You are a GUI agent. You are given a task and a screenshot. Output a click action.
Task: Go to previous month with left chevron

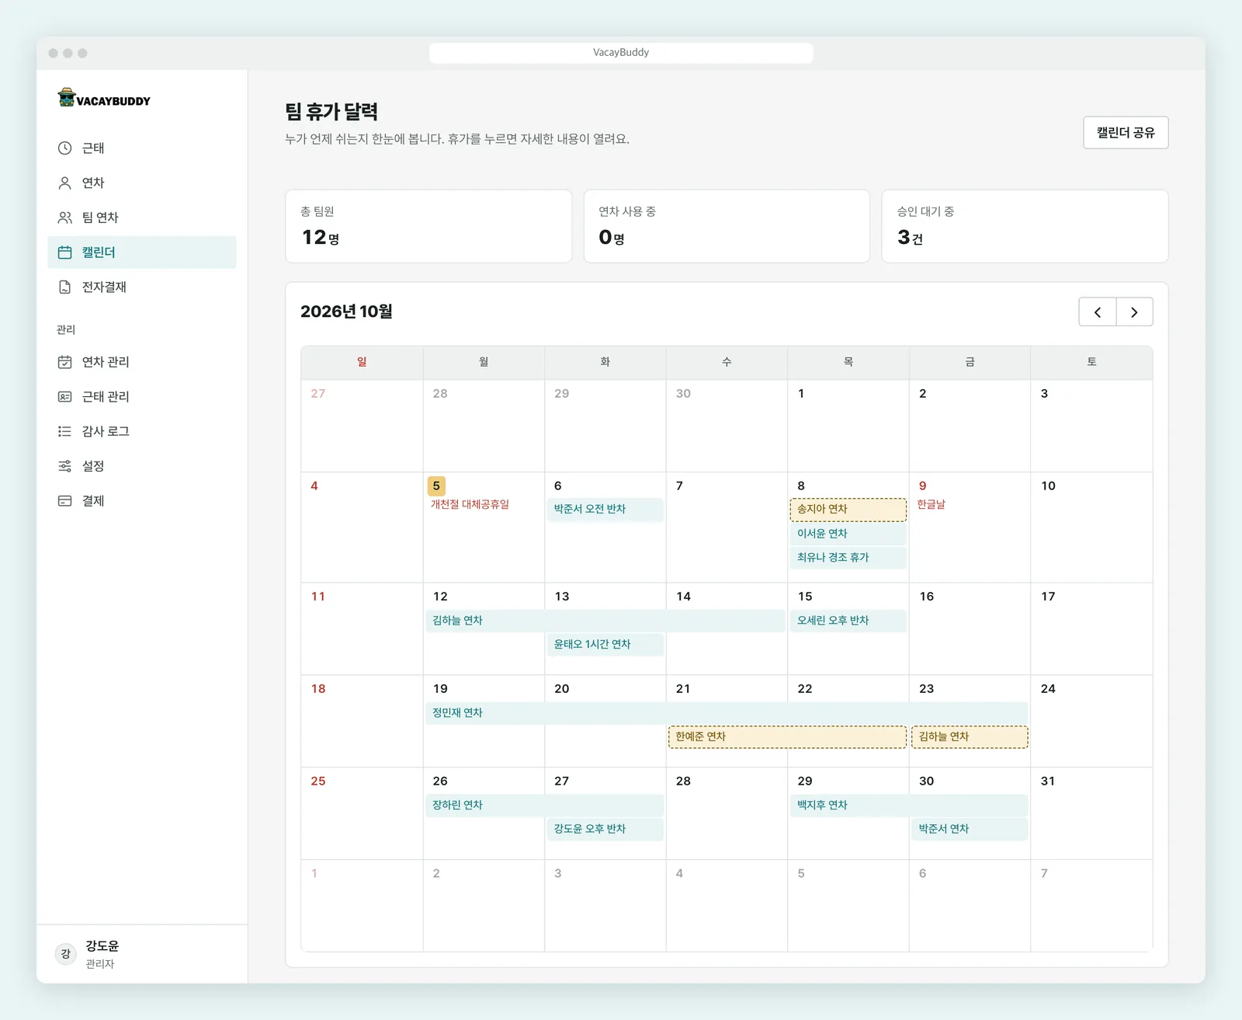click(x=1098, y=312)
